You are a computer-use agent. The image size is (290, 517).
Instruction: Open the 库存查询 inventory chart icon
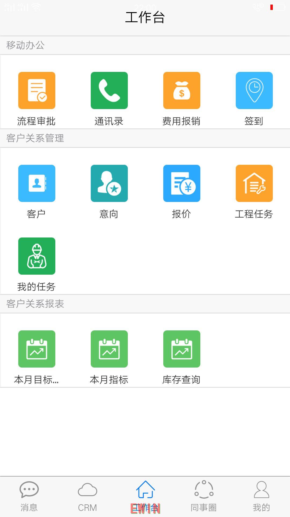182,349
